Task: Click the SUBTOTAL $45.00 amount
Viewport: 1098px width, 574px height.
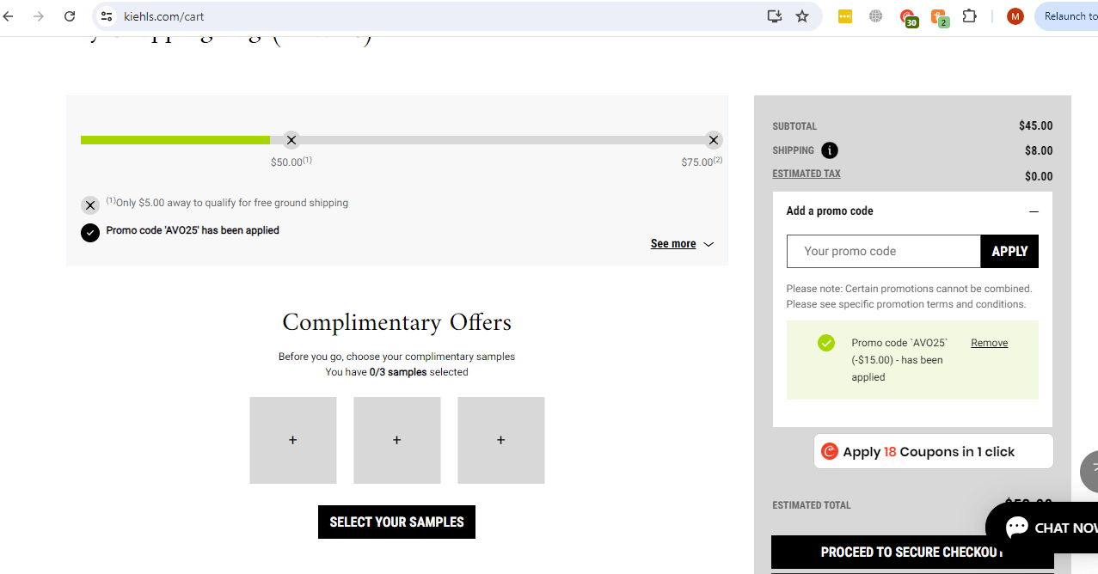Action: click(x=1035, y=125)
